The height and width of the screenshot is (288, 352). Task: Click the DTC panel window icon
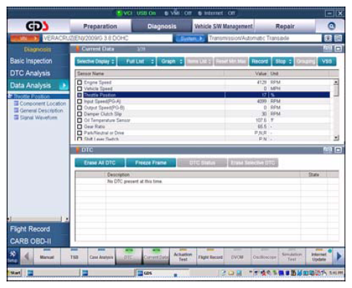(x=338, y=150)
